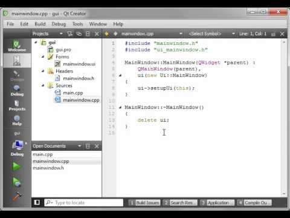Viewport: 290px width, 218px height.
Task: Collapse the Headers folder arrow
Action: (x=43, y=71)
